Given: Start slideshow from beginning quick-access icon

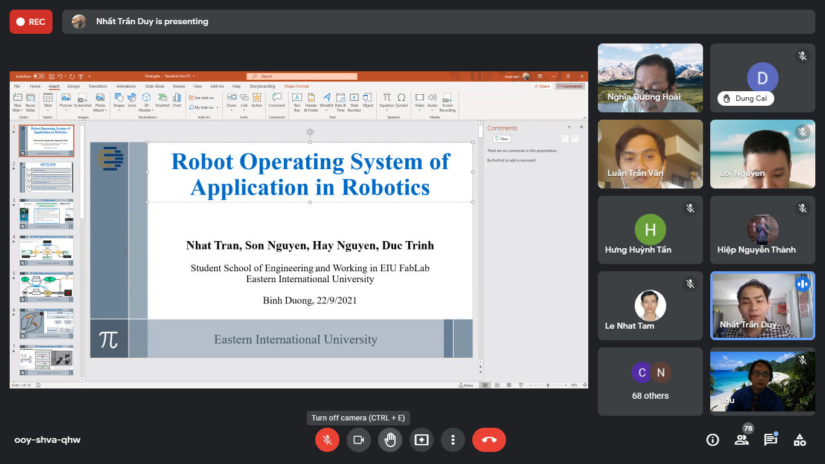Looking at the screenshot, I should click(x=81, y=76).
